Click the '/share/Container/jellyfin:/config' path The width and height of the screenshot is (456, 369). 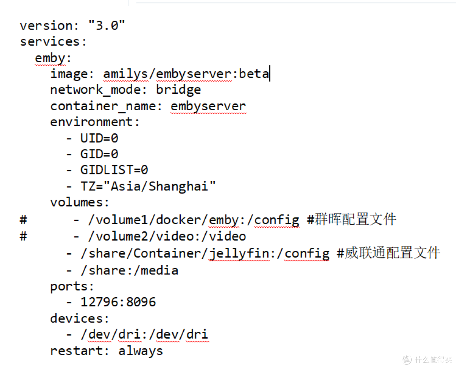click(205, 254)
